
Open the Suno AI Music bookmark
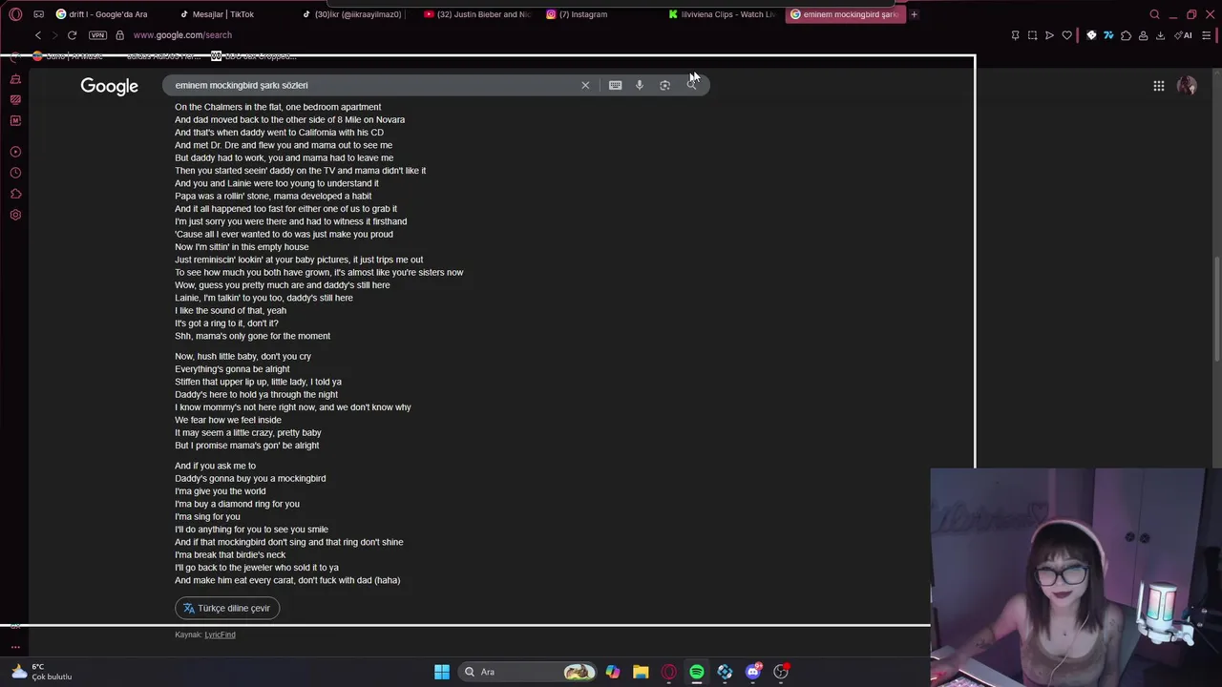(69, 56)
